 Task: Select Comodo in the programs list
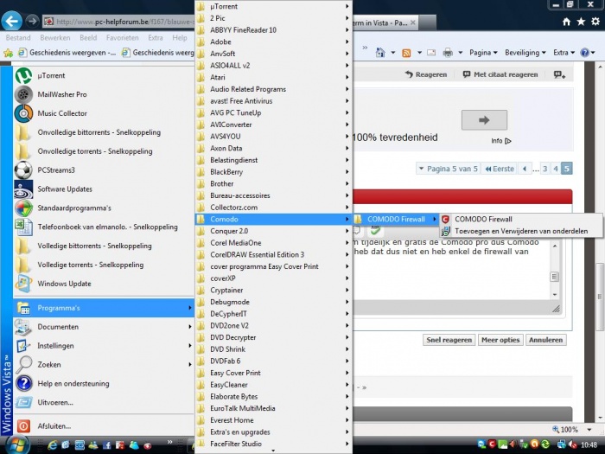[x=274, y=220]
